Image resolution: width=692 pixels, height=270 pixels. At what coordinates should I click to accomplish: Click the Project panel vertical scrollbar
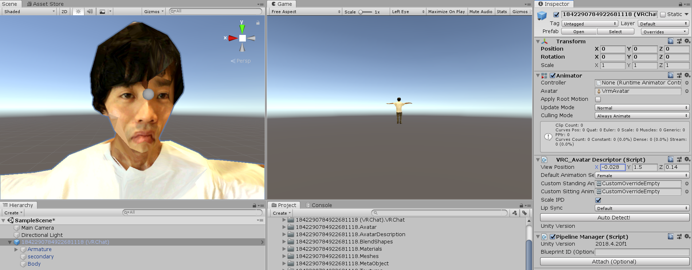coord(529,244)
